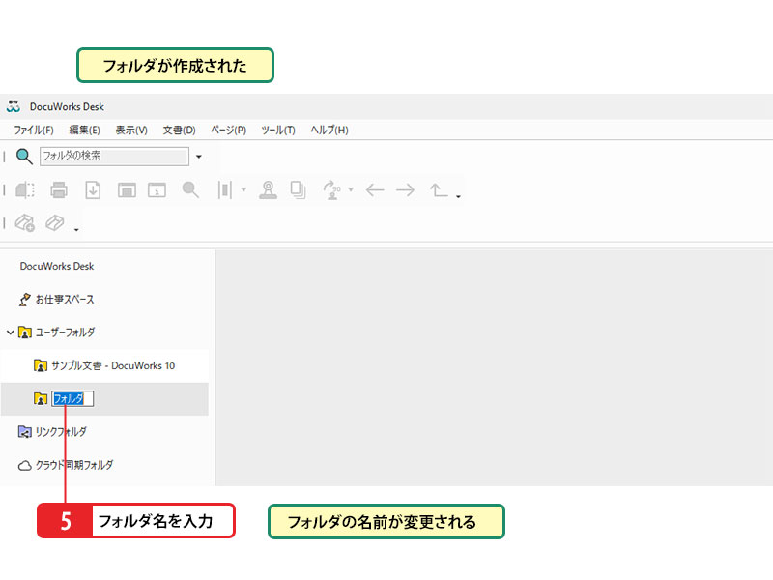Click the ユーザーフォルダ folder icon
Image resolution: width=773 pixels, height=580 pixels.
25,333
